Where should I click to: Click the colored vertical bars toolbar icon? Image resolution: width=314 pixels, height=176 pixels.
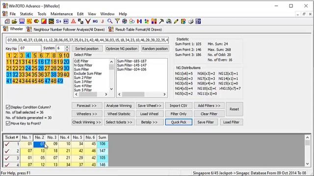pyautogui.click(x=154, y=22)
